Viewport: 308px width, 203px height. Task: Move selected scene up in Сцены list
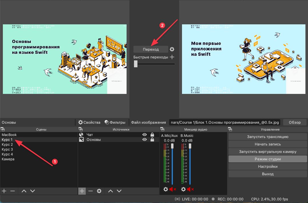[24, 191]
